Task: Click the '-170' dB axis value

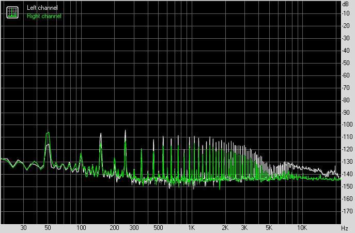Action: [x=347, y=211]
